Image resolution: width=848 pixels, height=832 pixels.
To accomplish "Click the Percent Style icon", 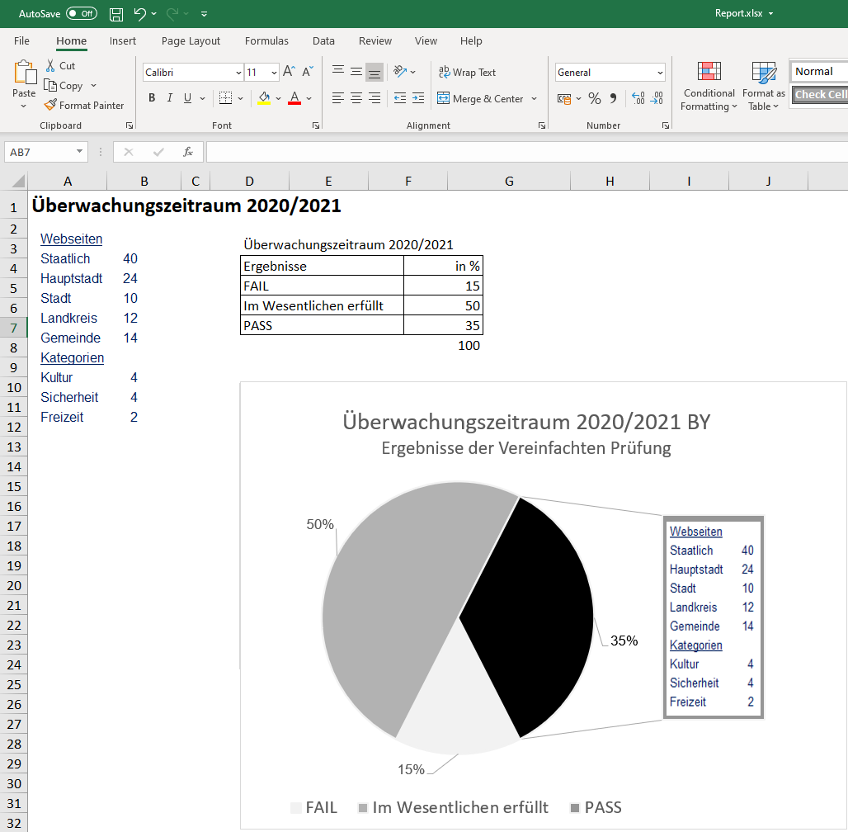I will click(594, 98).
